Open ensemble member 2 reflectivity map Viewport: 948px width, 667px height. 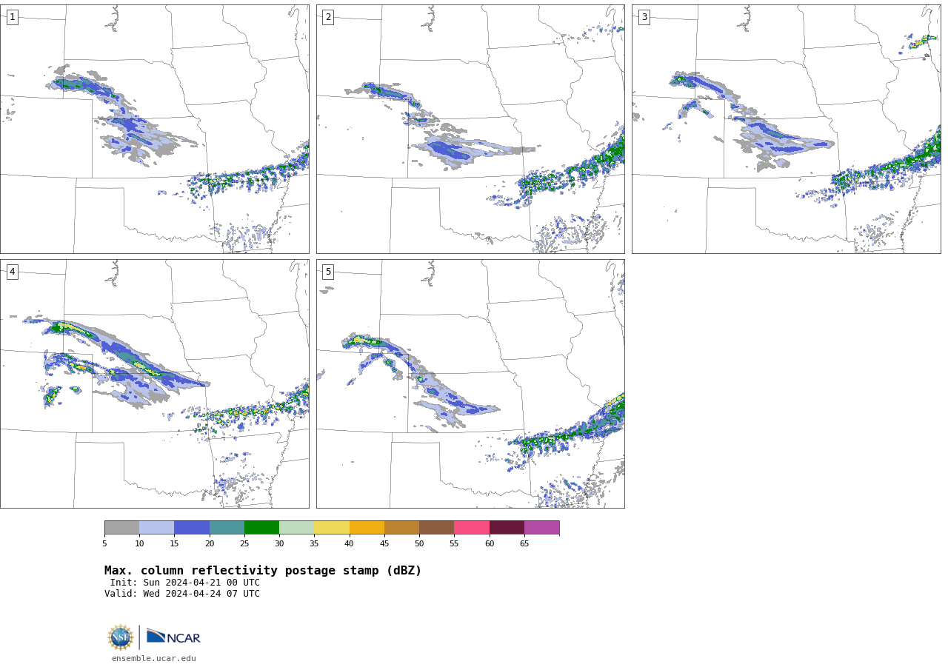pyautogui.click(x=470, y=129)
